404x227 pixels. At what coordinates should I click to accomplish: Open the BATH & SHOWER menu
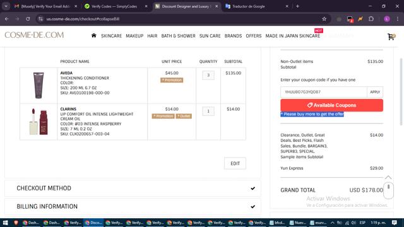point(178,36)
